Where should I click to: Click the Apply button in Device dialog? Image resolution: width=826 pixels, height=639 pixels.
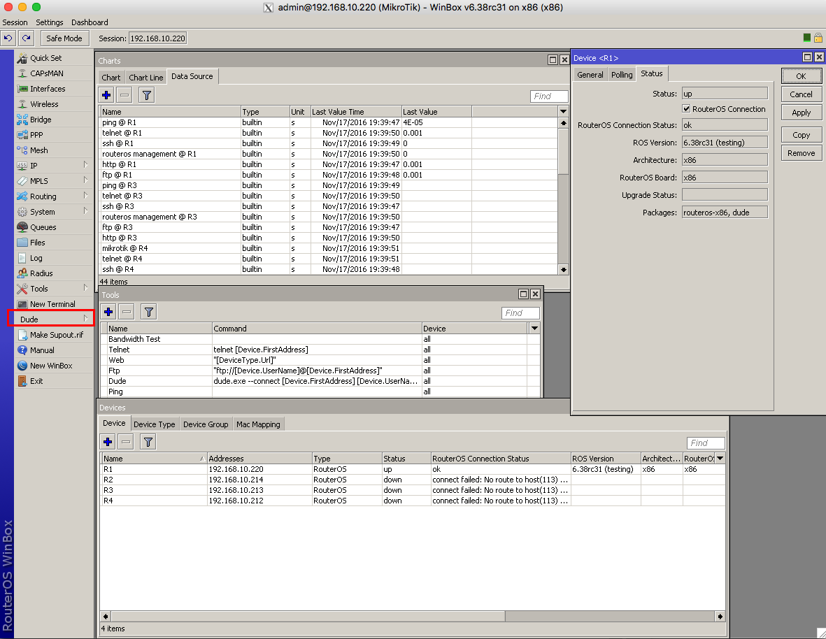801,113
